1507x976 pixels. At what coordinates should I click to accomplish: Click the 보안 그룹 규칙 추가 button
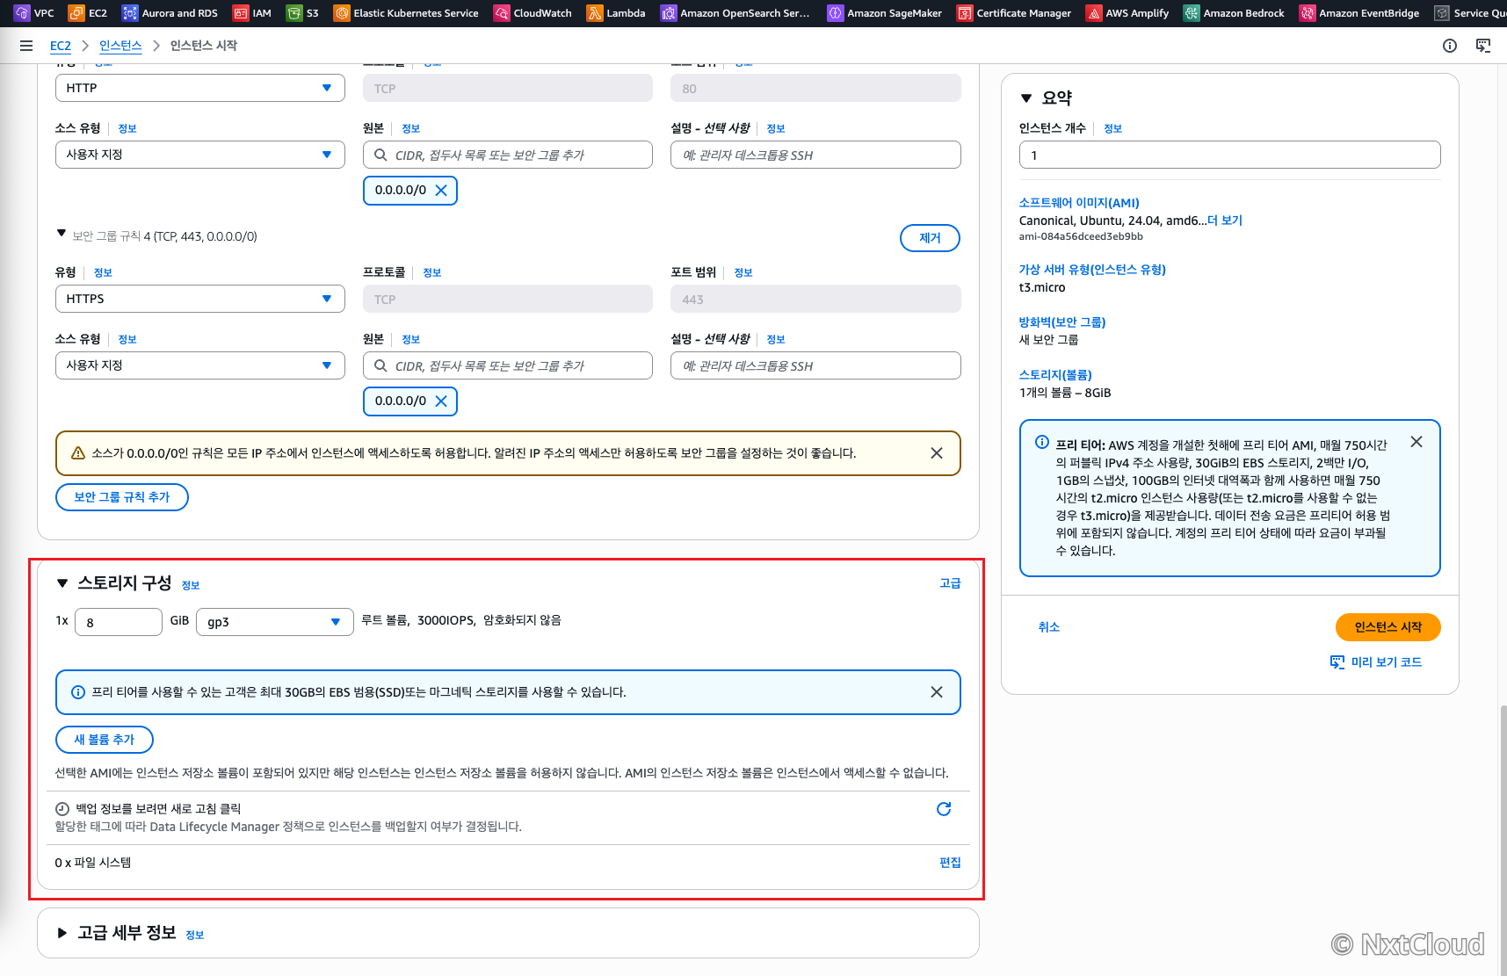[x=122, y=497]
